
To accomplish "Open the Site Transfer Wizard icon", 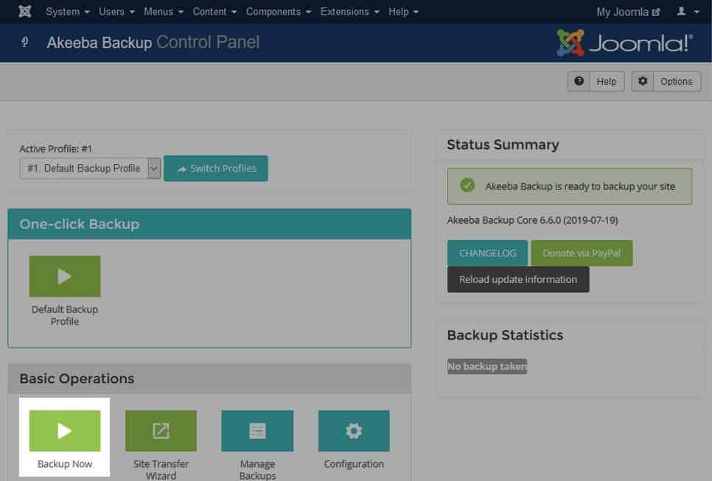I will tap(161, 431).
